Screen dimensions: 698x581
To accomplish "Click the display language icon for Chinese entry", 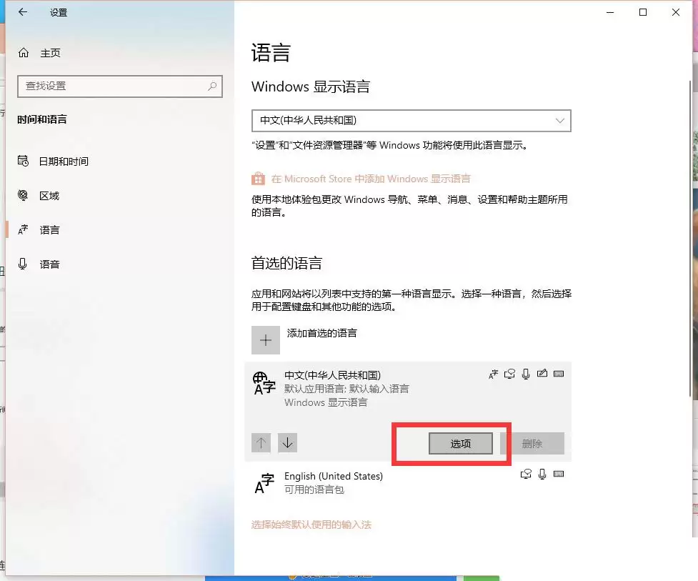I will click(x=493, y=374).
